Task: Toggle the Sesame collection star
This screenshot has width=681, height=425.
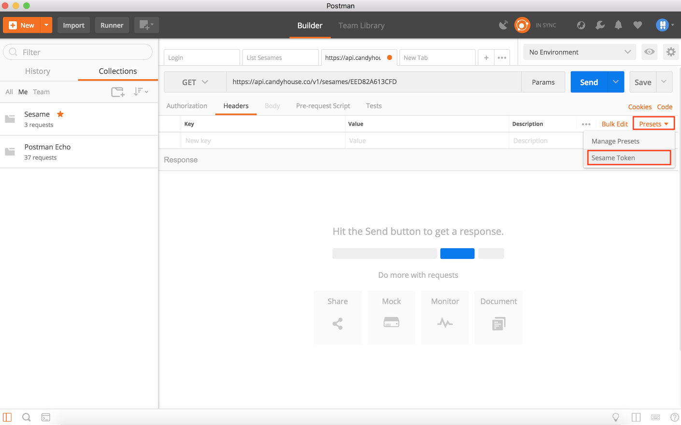Action: click(60, 114)
